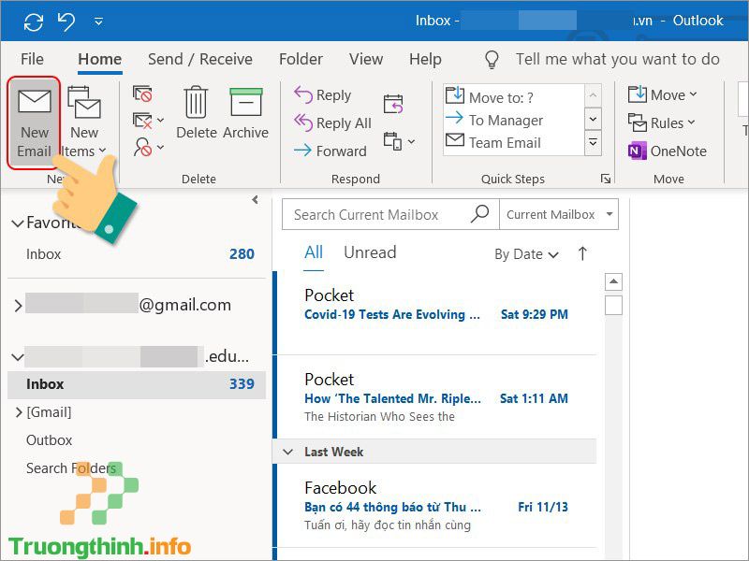Viewport: 749px width, 561px height.
Task: Collapse the folder pane arrow
Action: point(255,199)
